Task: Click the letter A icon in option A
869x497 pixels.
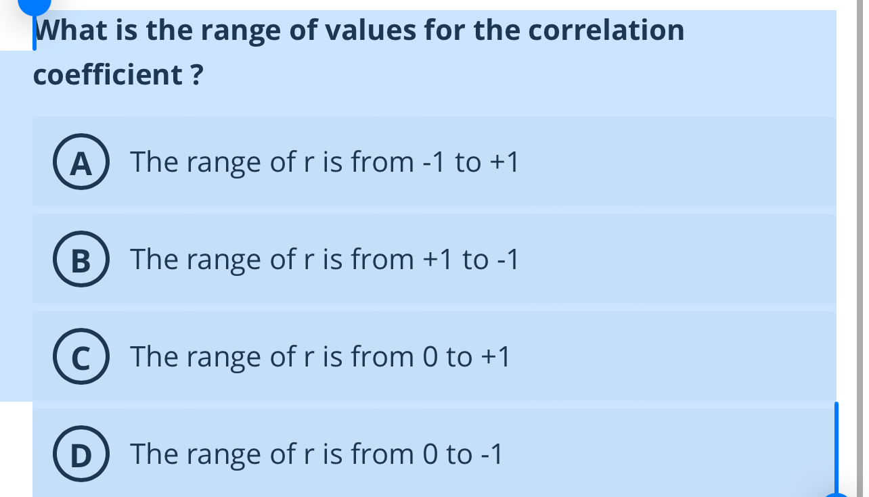Action: point(81,162)
